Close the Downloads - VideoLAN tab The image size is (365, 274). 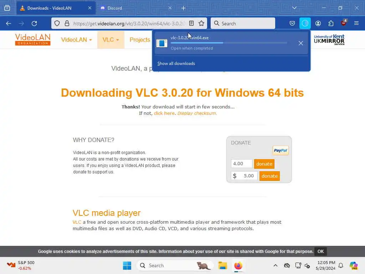point(90,8)
